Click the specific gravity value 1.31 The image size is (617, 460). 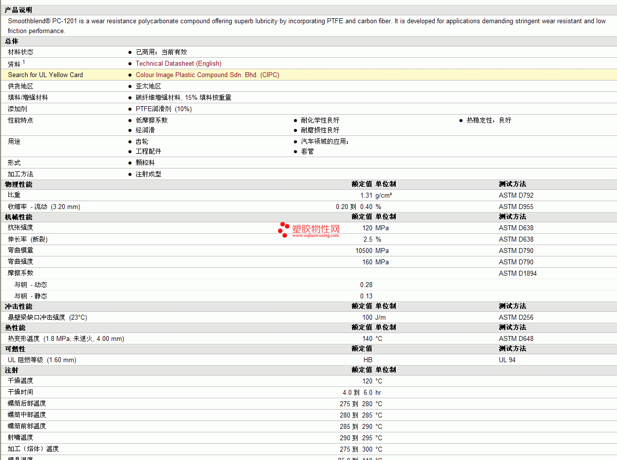pos(366,195)
